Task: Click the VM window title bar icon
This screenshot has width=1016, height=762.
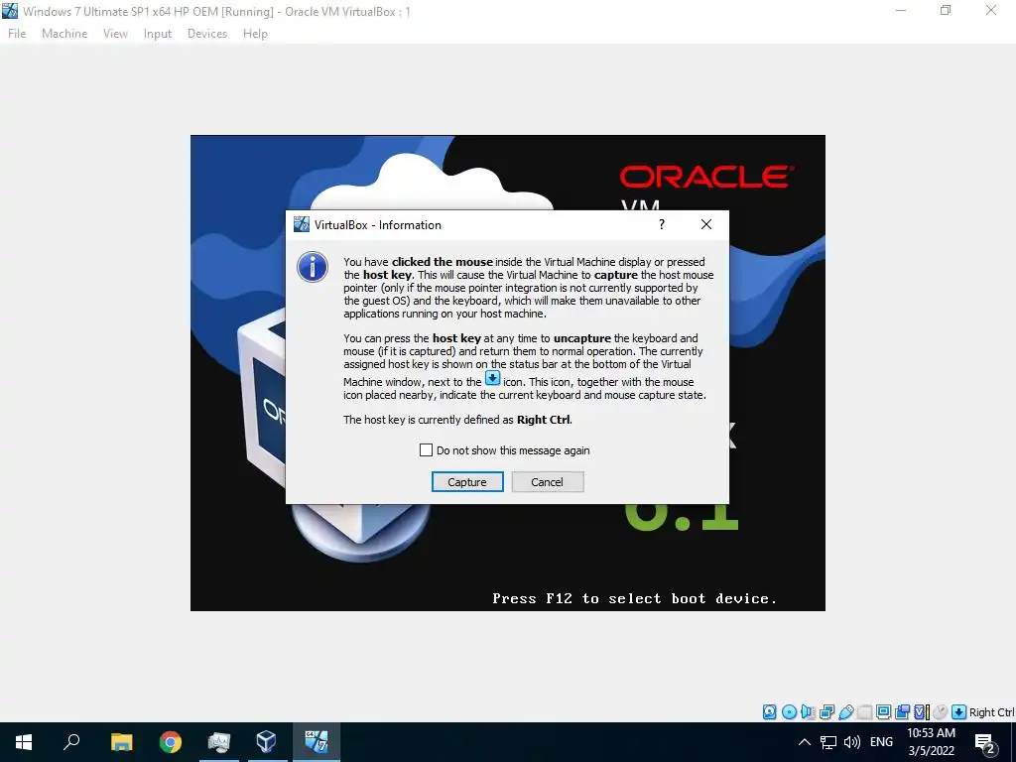Action: [10, 11]
